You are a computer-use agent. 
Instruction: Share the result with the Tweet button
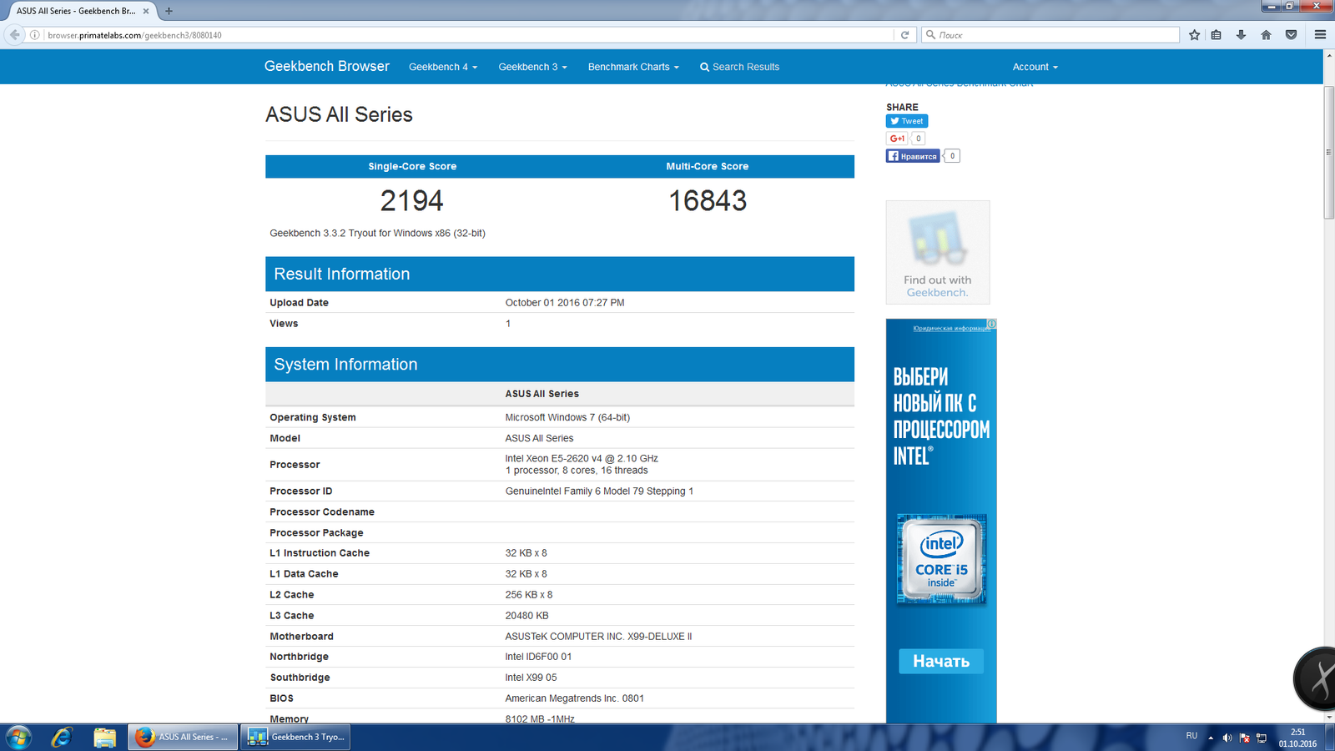[907, 121]
